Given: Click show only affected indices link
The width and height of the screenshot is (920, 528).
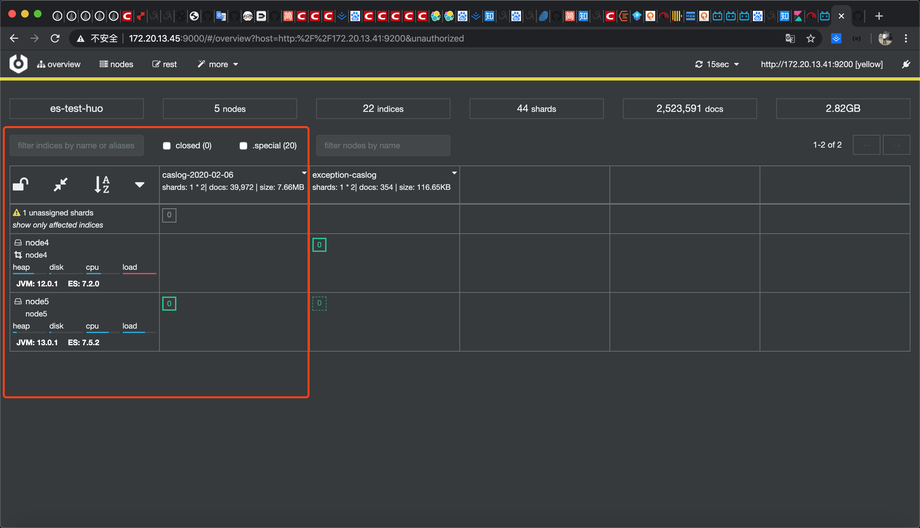Looking at the screenshot, I should [x=57, y=225].
